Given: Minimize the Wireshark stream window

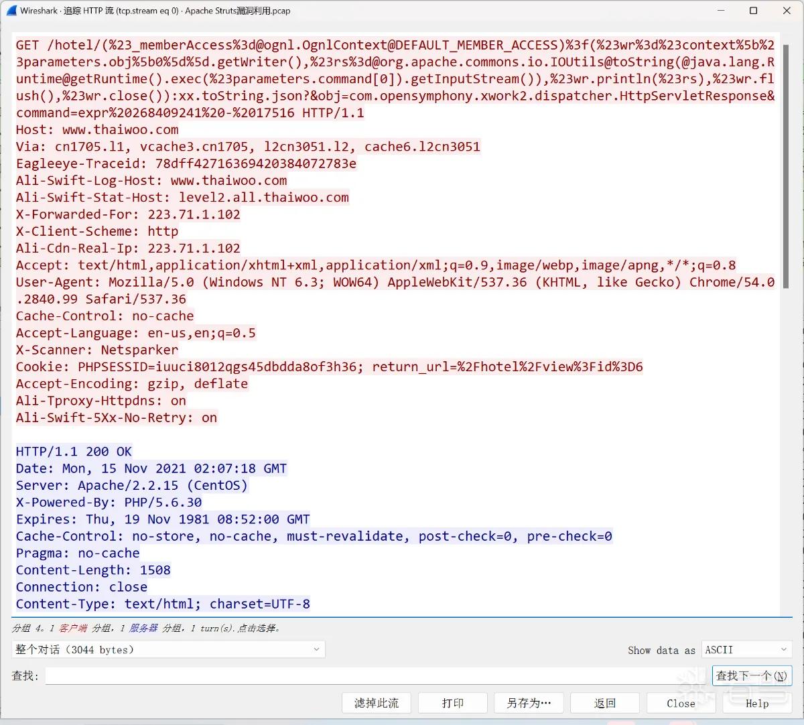Looking at the screenshot, I should 722,11.
